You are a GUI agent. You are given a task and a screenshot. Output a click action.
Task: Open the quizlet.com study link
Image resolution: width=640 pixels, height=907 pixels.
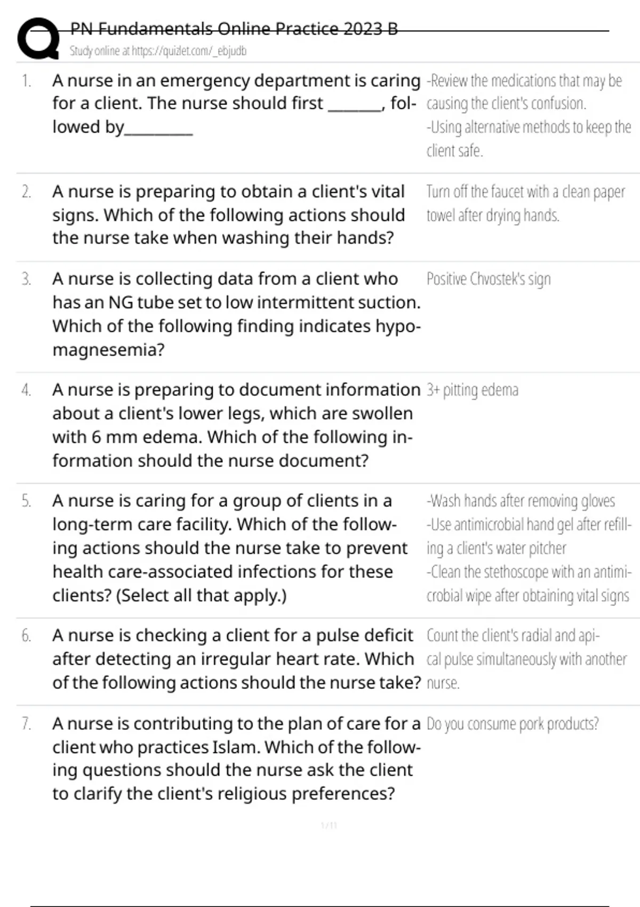tap(158, 51)
